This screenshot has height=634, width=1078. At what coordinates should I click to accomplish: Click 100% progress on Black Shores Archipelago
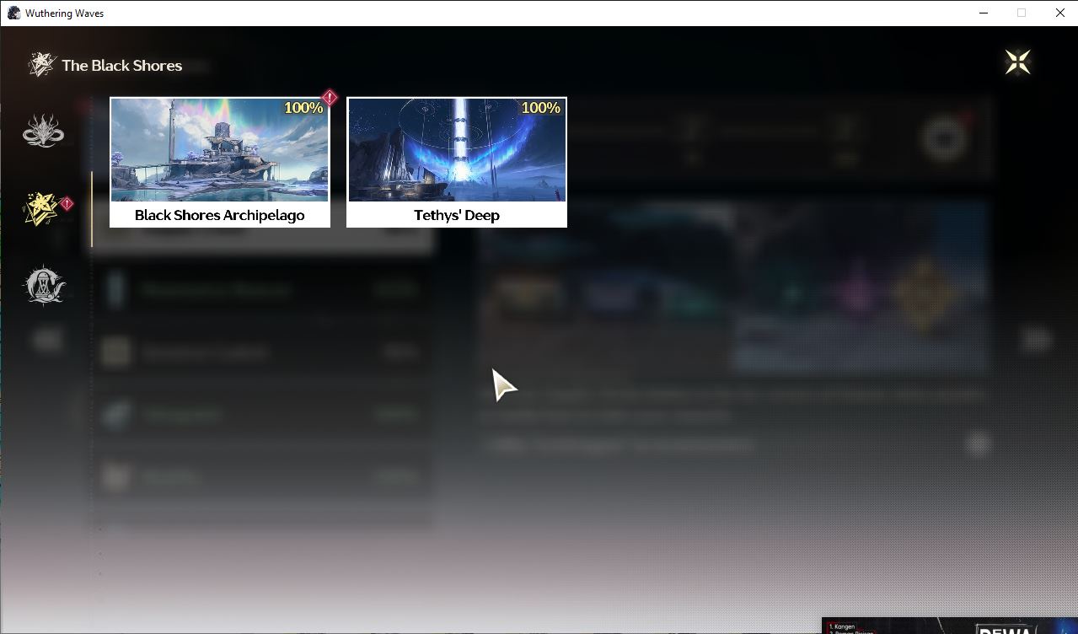click(x=303, y=108)
